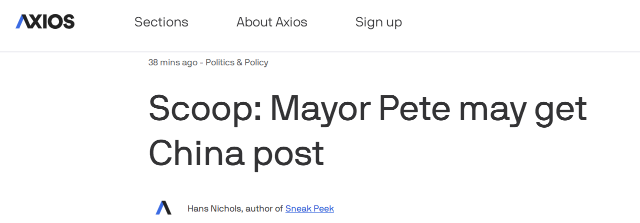Image resolution: width=640 pixels, height=223 pixels.
Task: Start registration with Sign up
Action: coord(378,22)
